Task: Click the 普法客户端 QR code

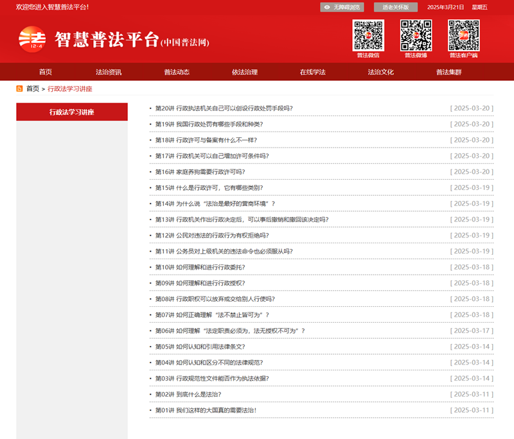Action: tap(463, 35)
